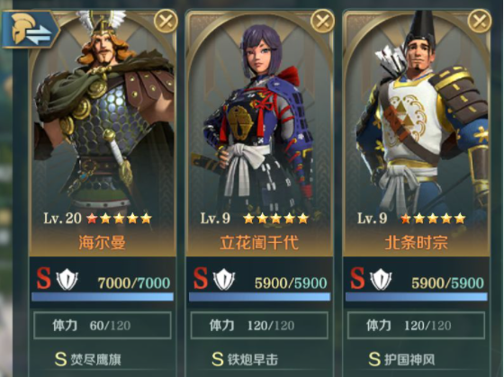The width and height of the screenshot is (504, 377).
Task: Remove 立花訚千代 with the crossed-swords button
Action: click(x=322, y=22)
